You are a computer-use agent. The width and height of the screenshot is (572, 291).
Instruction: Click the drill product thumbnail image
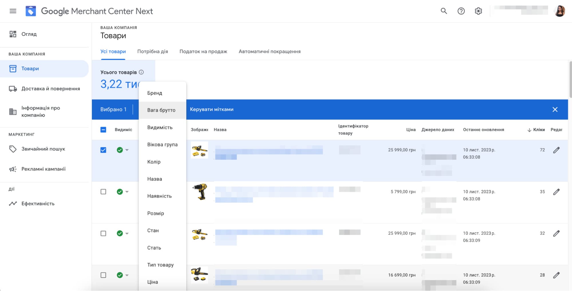coord(199,192)
